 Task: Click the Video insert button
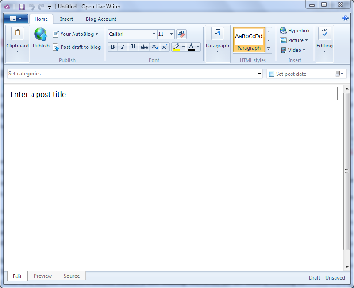pyautogui.click(x=292, y=50)
